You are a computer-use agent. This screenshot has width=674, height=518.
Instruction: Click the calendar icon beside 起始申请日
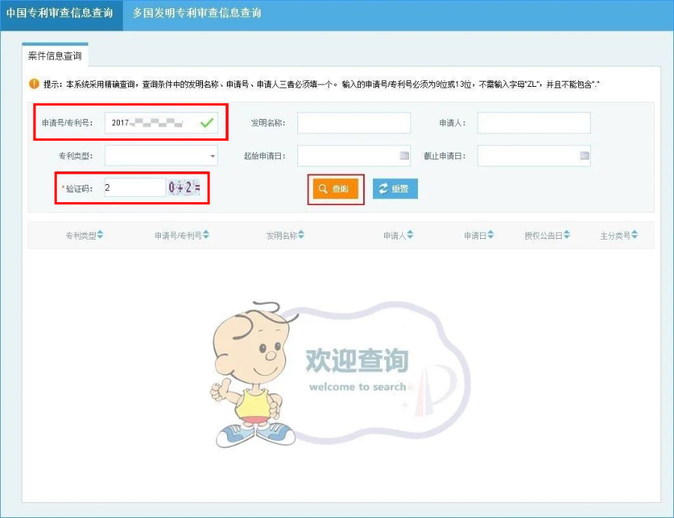(406, 156)
